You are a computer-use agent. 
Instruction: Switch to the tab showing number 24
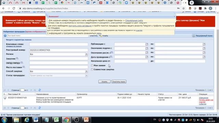click(81, 3)
